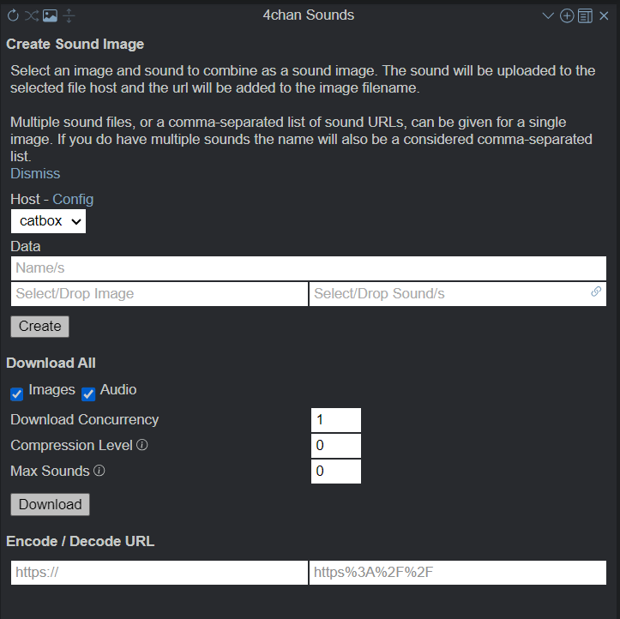The height and width of the screenshot is (619, 620).
Task: Dismiss the sound image instructions
Action: click(35, 173)
